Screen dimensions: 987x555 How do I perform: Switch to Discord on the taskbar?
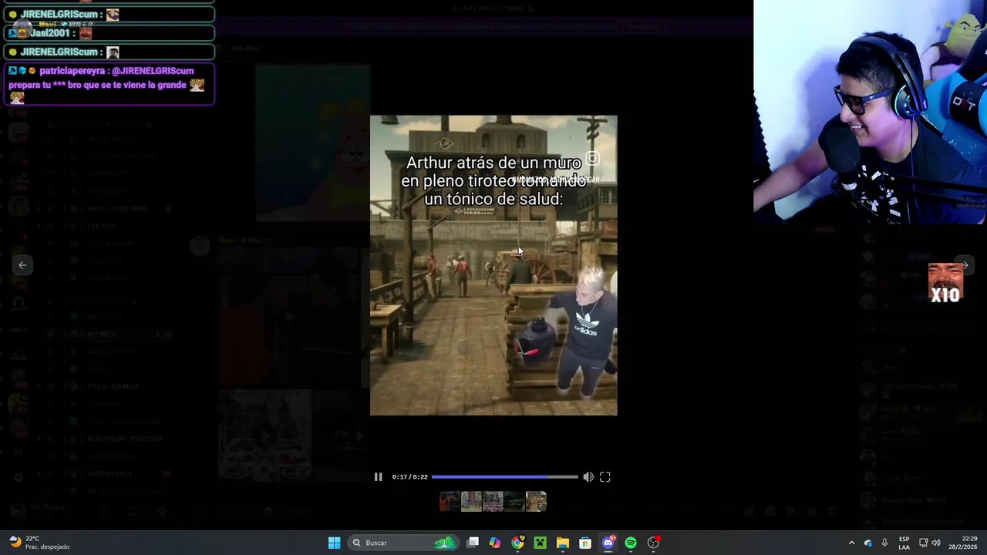point(608,543)
